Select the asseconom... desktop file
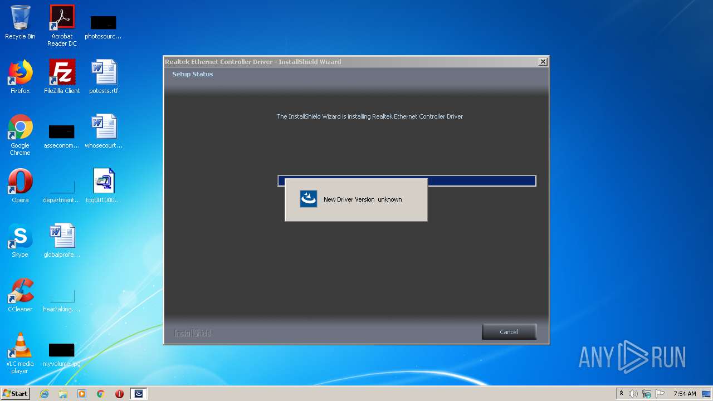 tap(62, 137)
